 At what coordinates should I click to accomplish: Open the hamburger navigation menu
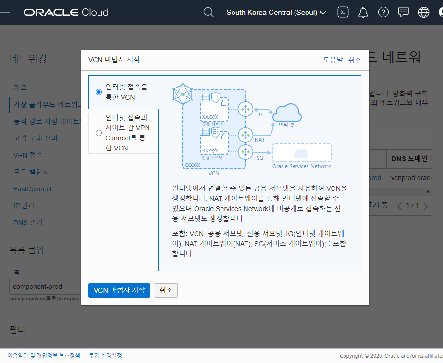[x=5, y=12]
